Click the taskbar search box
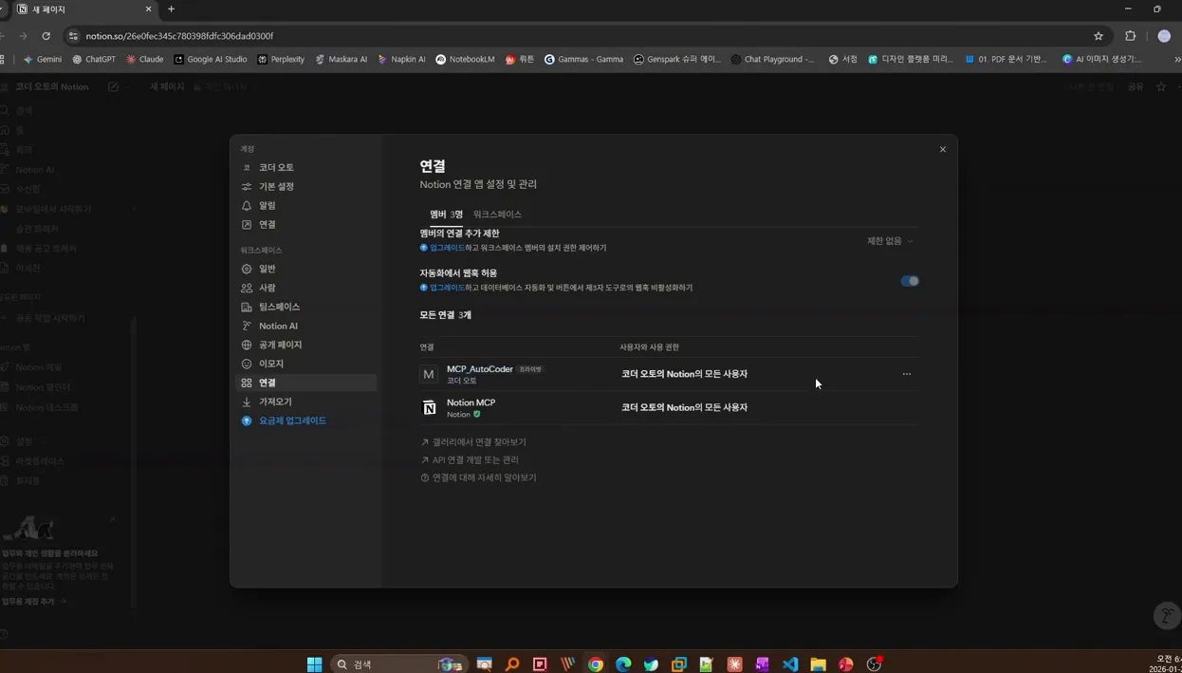The height and width of the screenshot is (673, 1182). point(398,664)
